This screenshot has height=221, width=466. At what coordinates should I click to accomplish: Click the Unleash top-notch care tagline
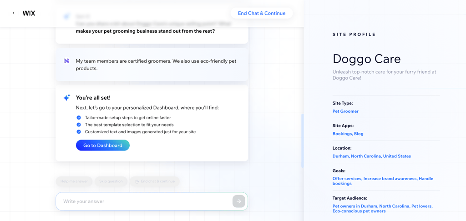pyautogui.click(x=384, y=75)
